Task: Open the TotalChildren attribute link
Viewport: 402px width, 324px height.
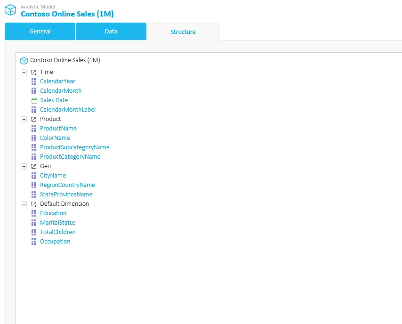Action: point(58,232)
